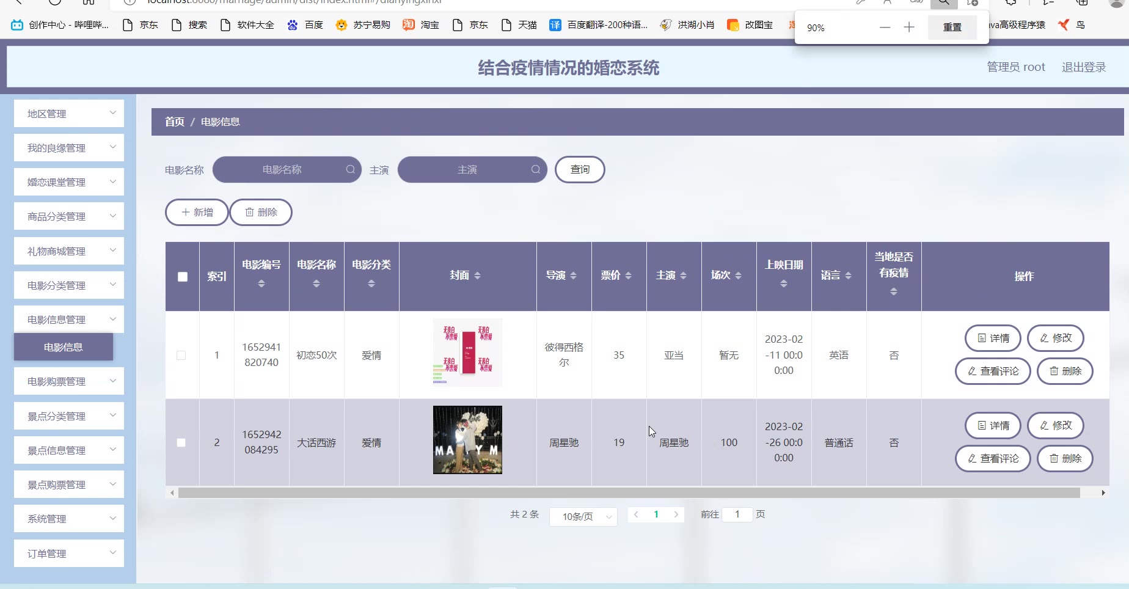Click 退出登录 link
The width and height of the screenshot is (1129, 589).
click(1084, 67)
